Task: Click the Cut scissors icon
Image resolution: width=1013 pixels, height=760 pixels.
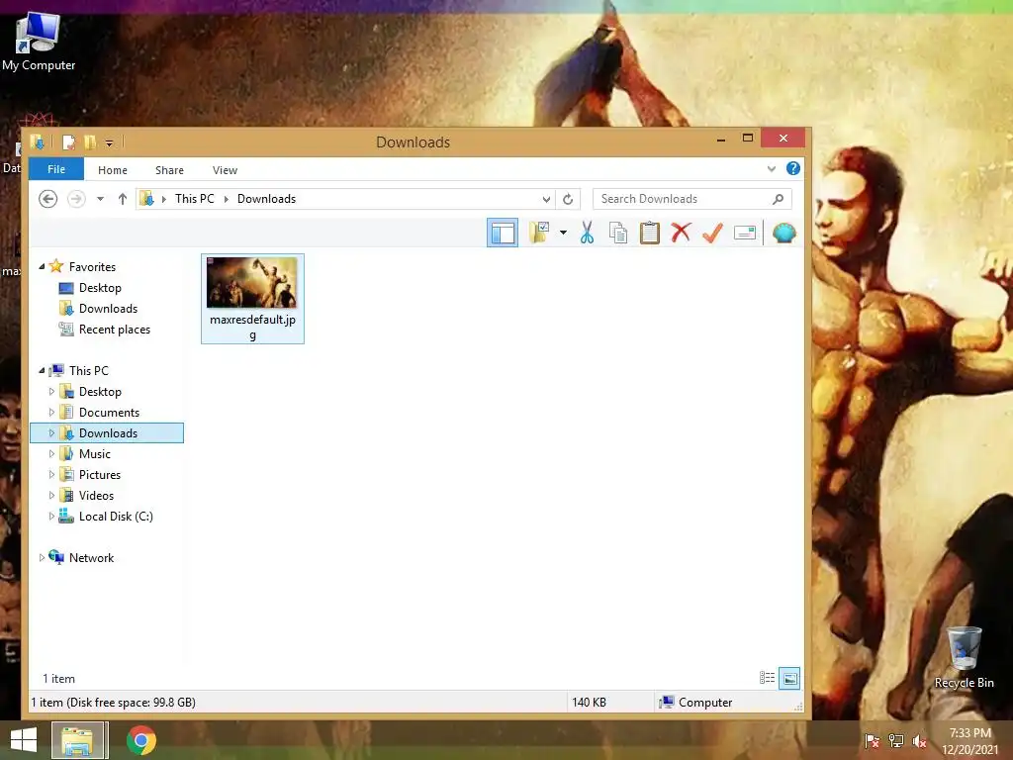Action: 587,233
